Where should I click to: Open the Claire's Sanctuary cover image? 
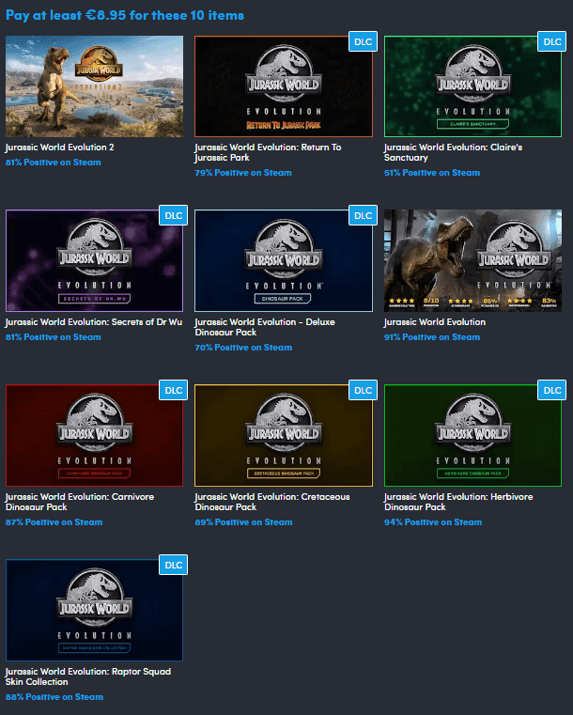[472, 86]
